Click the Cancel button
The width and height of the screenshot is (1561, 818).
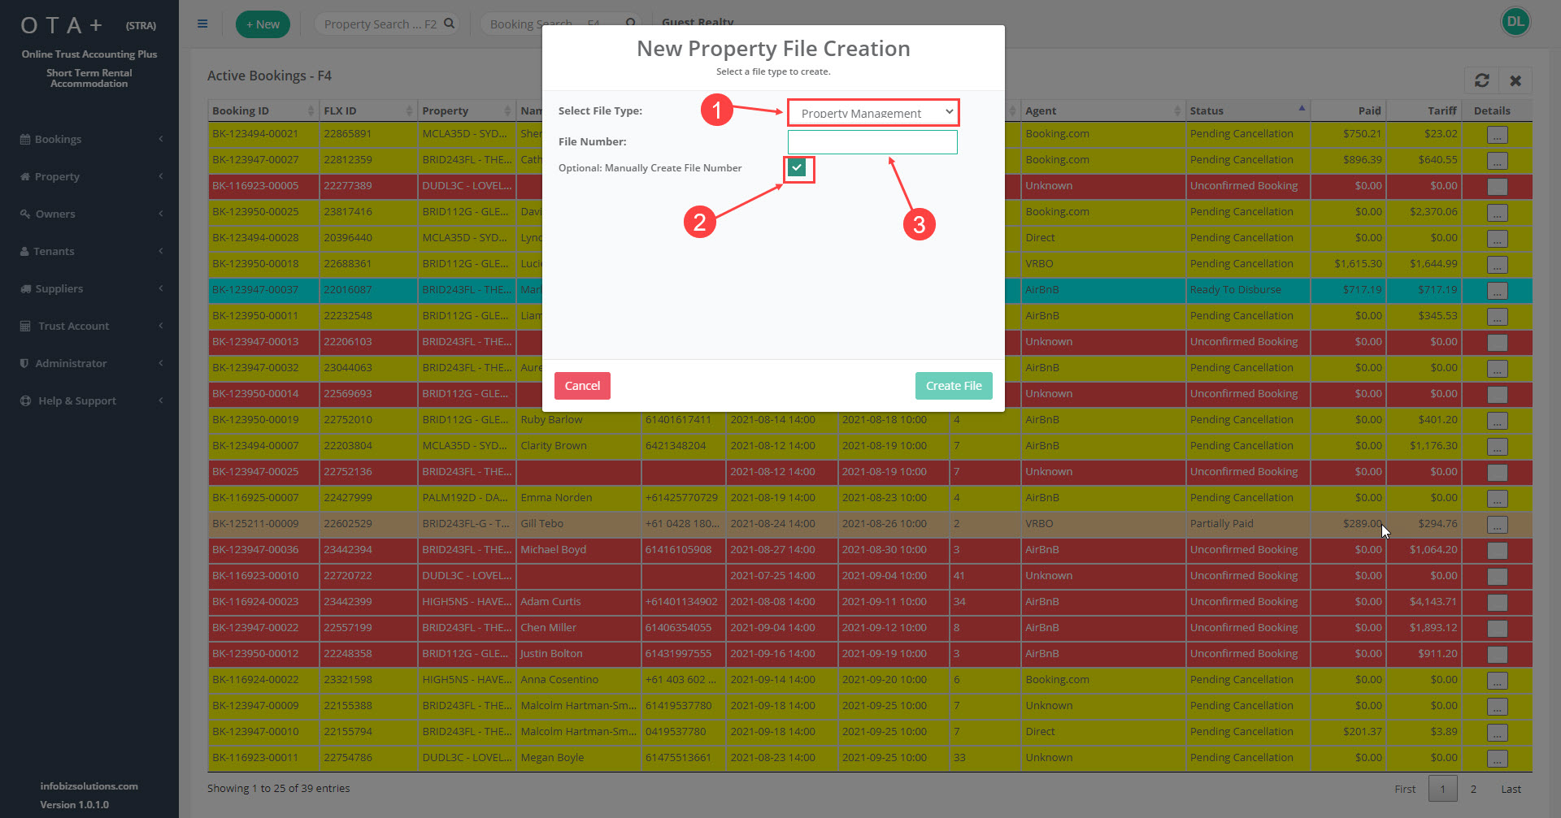coord(582,386)
